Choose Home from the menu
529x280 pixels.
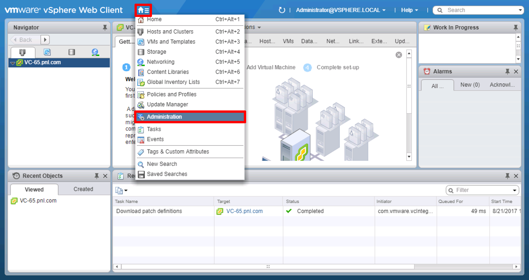(x=190, y=19)
